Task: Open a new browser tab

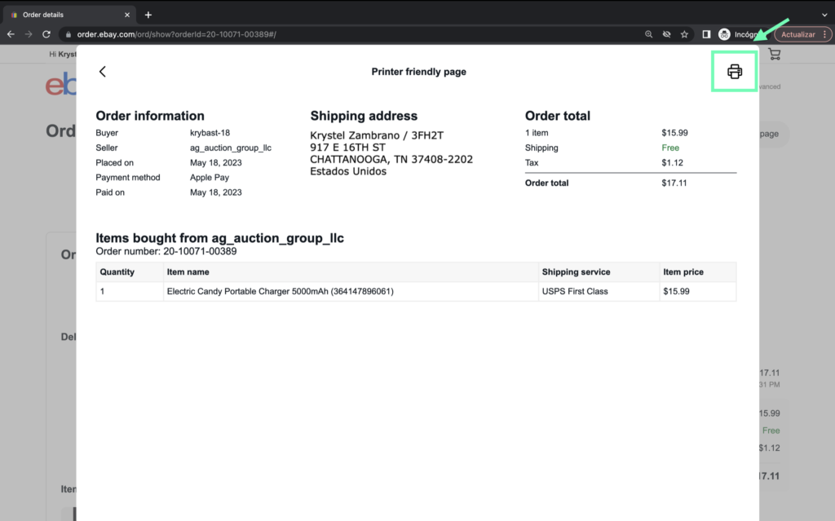Action: [x=148, y=15]
